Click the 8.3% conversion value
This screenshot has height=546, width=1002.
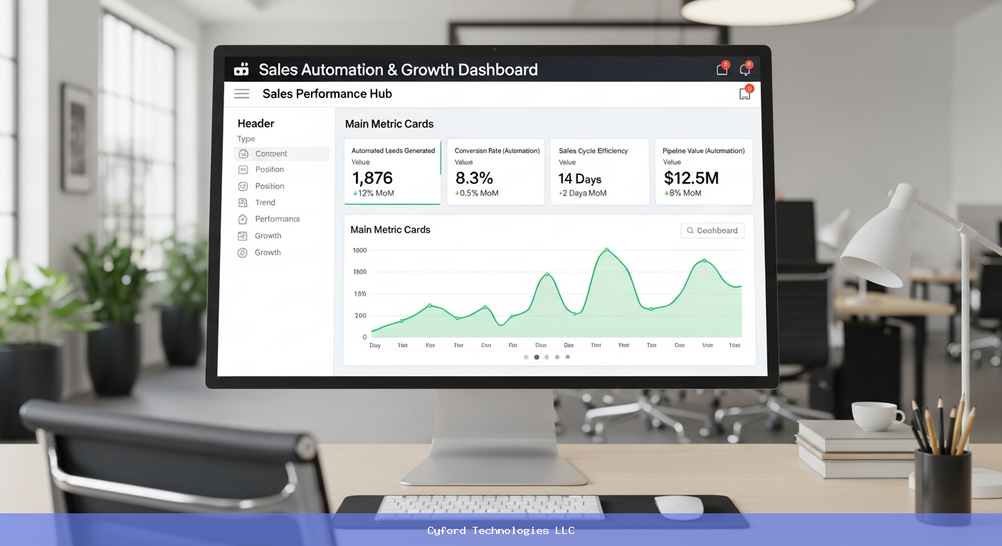click(475, 178)
